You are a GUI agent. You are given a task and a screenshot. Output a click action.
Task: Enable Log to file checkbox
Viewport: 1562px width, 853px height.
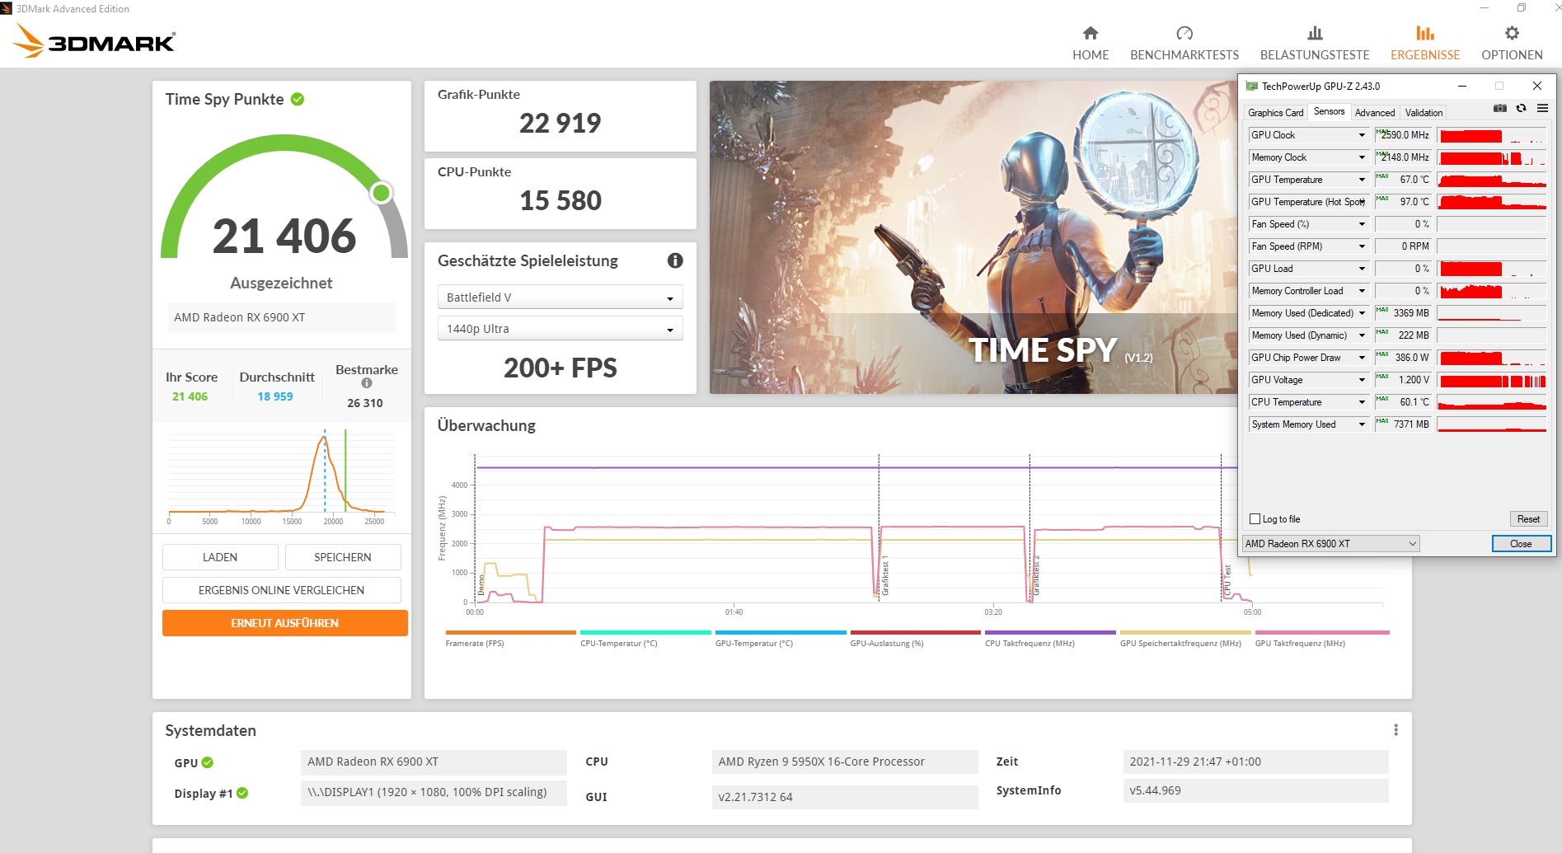(1255, 519)
